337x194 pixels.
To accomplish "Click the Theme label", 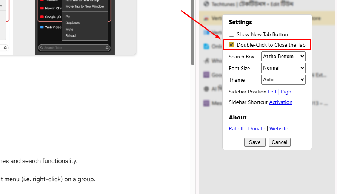I will [237, 80].
